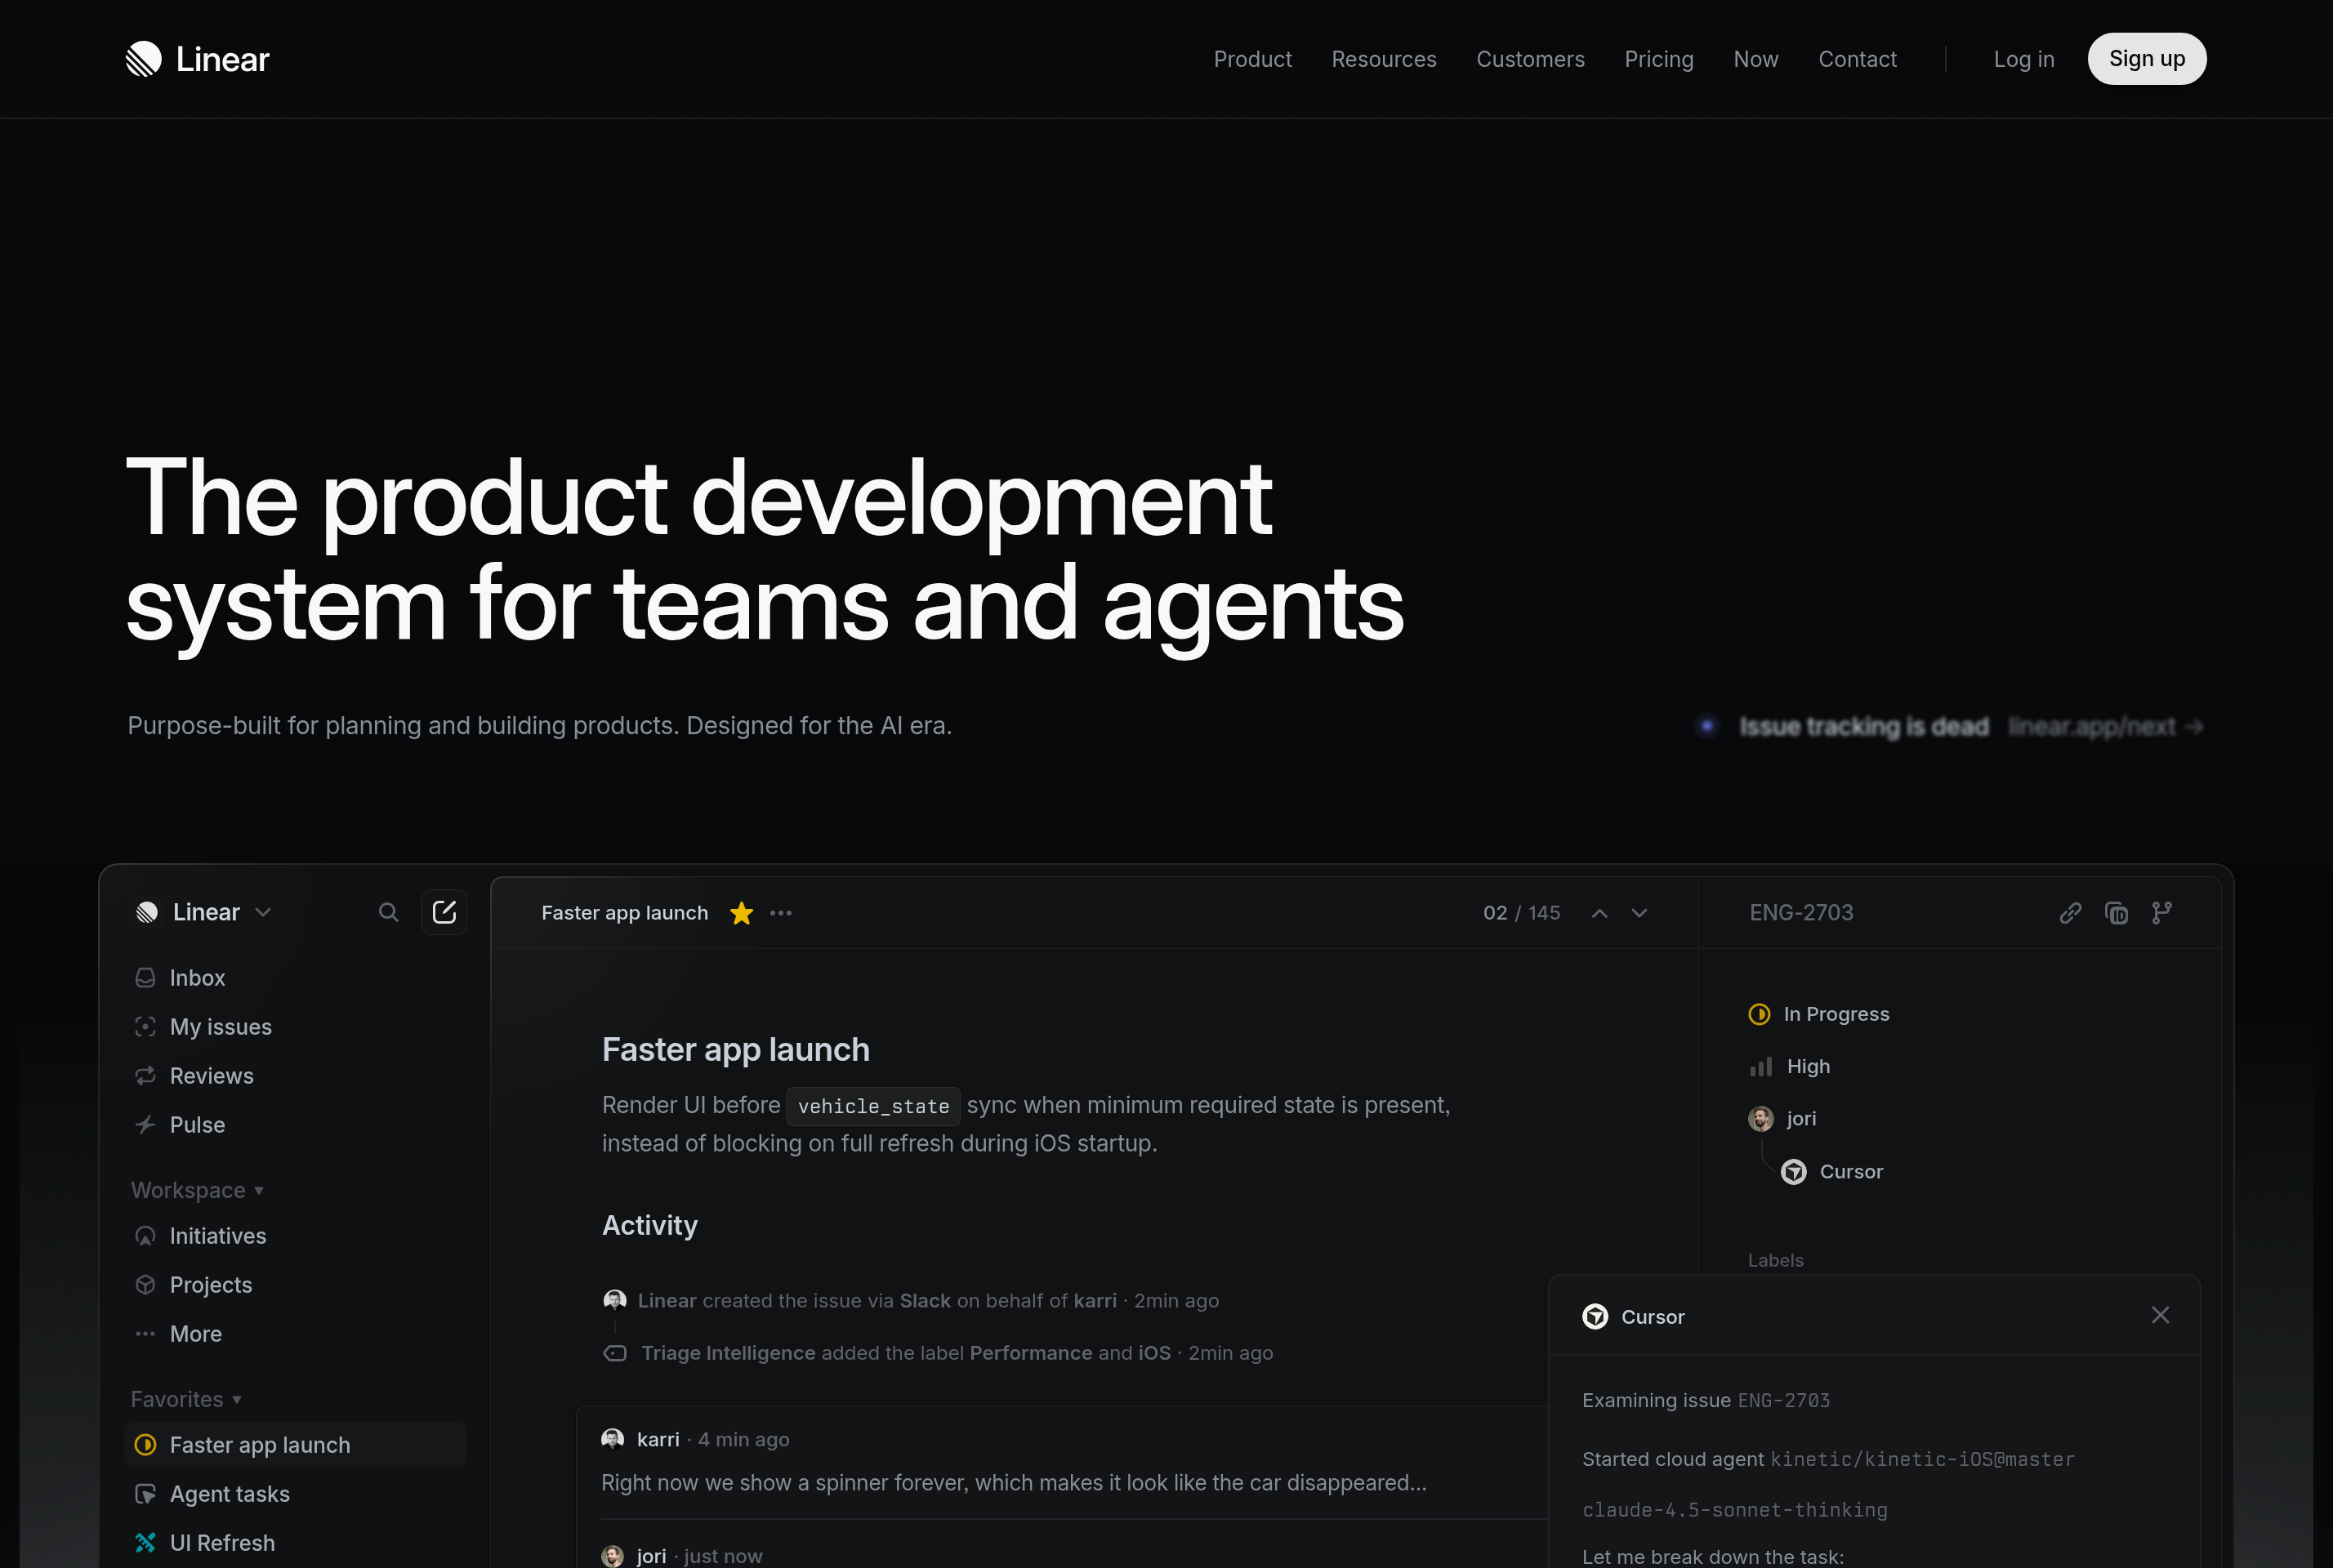The width and height of the screenshot is (2333, 1568).
Task: Select My issues in the sidebar
Action: pos(220,1026)
